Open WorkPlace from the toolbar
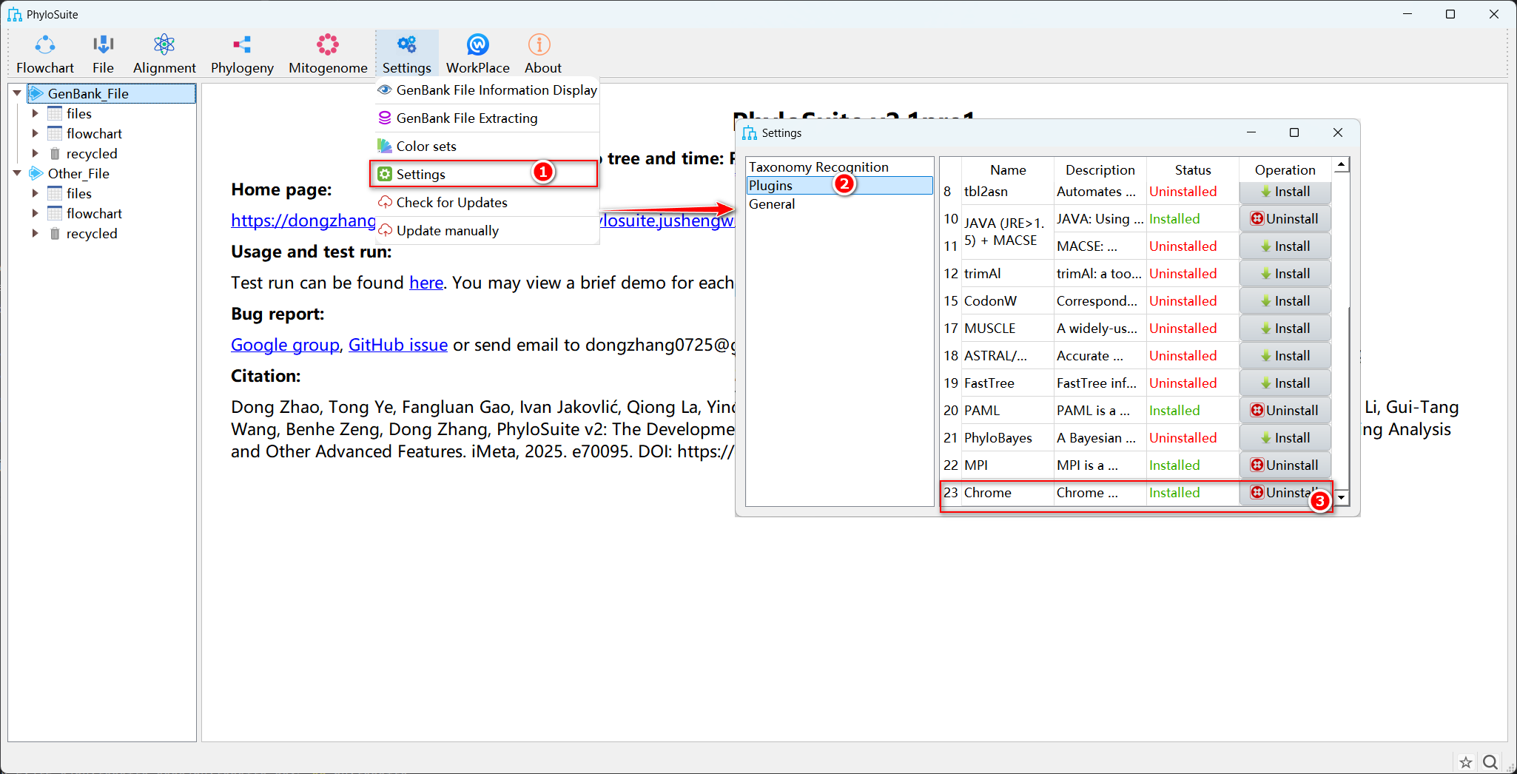Viewport: 1517px width, 774px height. [x=477, y=54]
